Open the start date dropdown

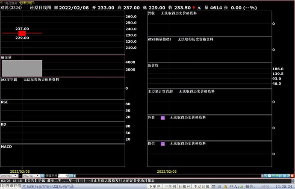[x=15, y=175]
